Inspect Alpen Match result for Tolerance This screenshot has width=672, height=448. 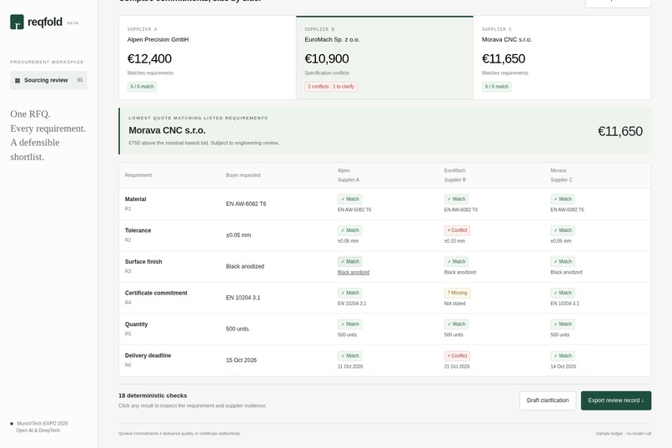click(x=349, y=230)
